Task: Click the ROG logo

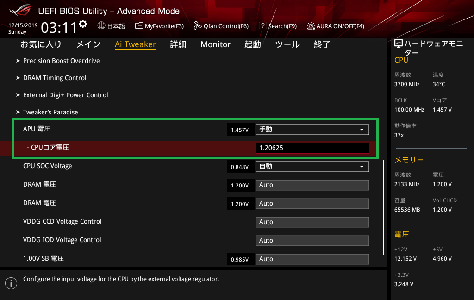Action: click(20, 11)
